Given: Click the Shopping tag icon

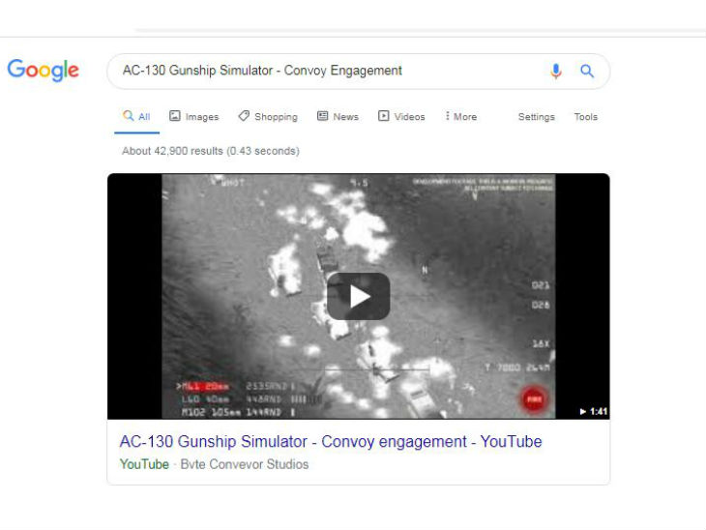Looking at the screenshot, I should click(244, 116).
